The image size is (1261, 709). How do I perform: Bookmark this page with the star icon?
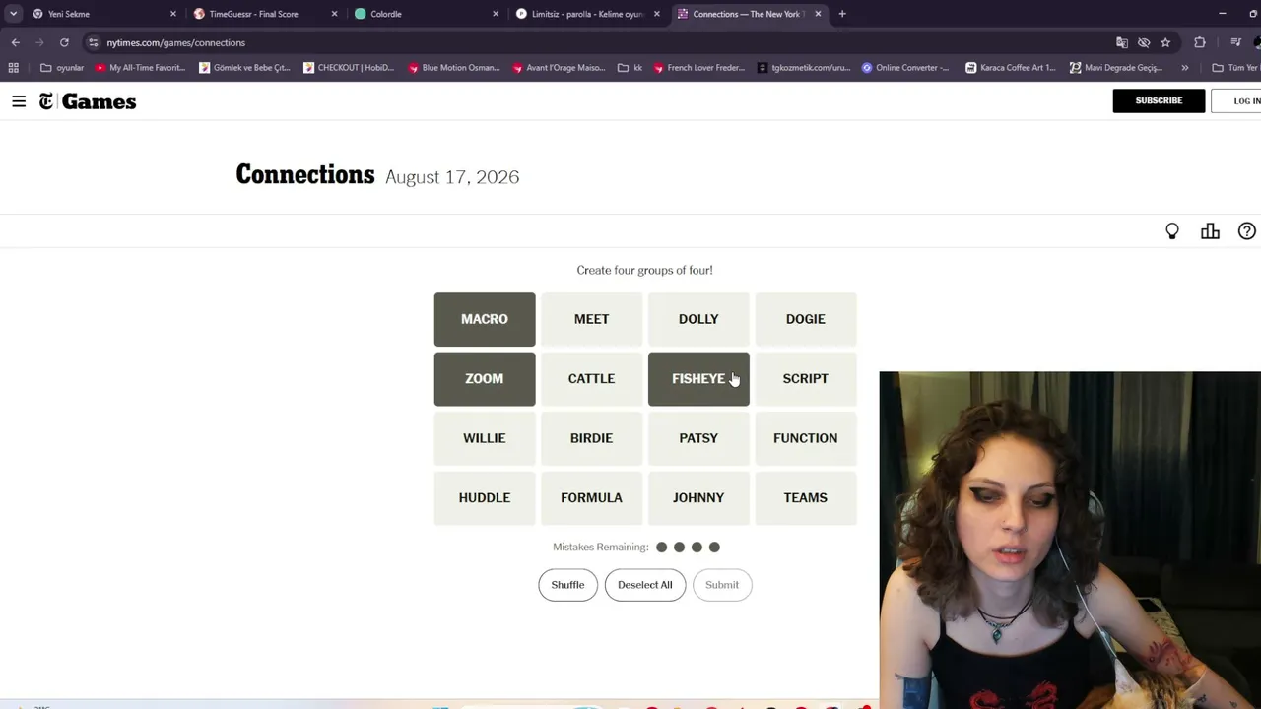point(1165,42)
